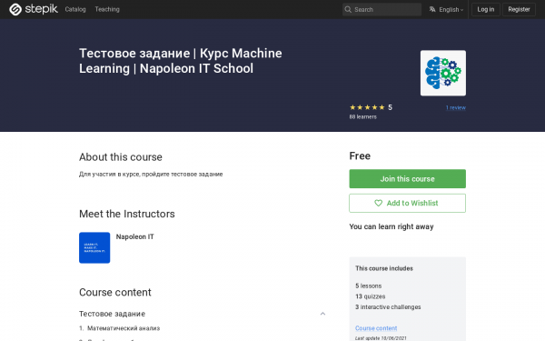
Task: Click the You can learn right away text
Action: [x=391, y=226]
